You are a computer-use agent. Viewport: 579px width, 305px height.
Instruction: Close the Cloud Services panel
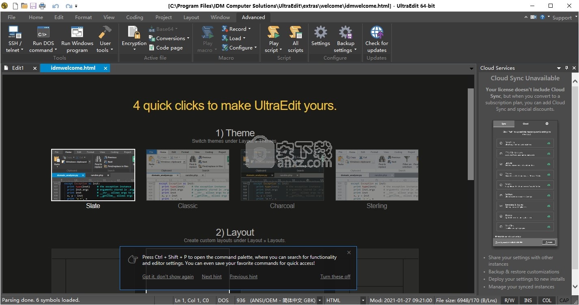(574, 68)
